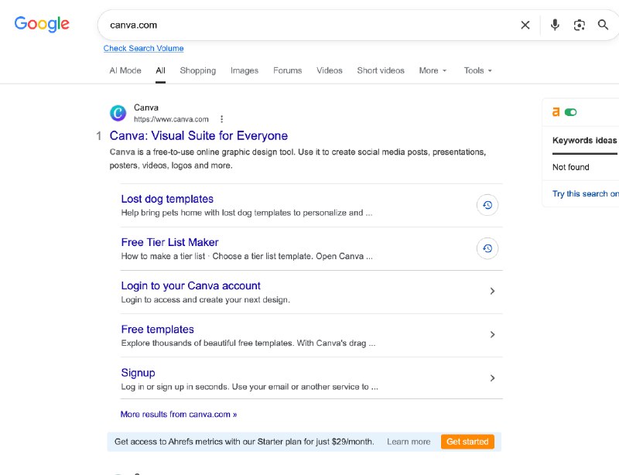Click the orange Ahrefs logo icon
The height and width of the screenshot is (475, 619).
pos(556,112)
